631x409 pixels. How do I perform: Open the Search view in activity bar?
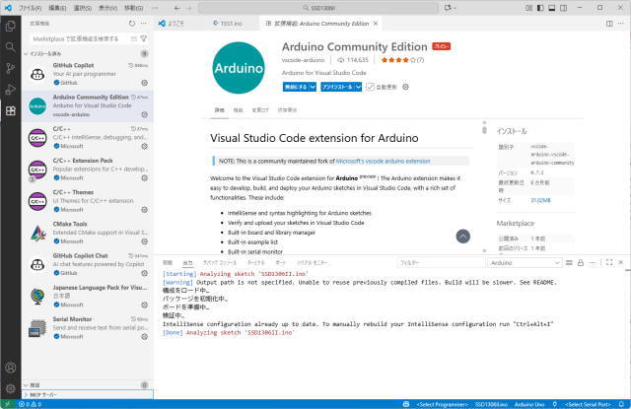(x=11, y=45)
